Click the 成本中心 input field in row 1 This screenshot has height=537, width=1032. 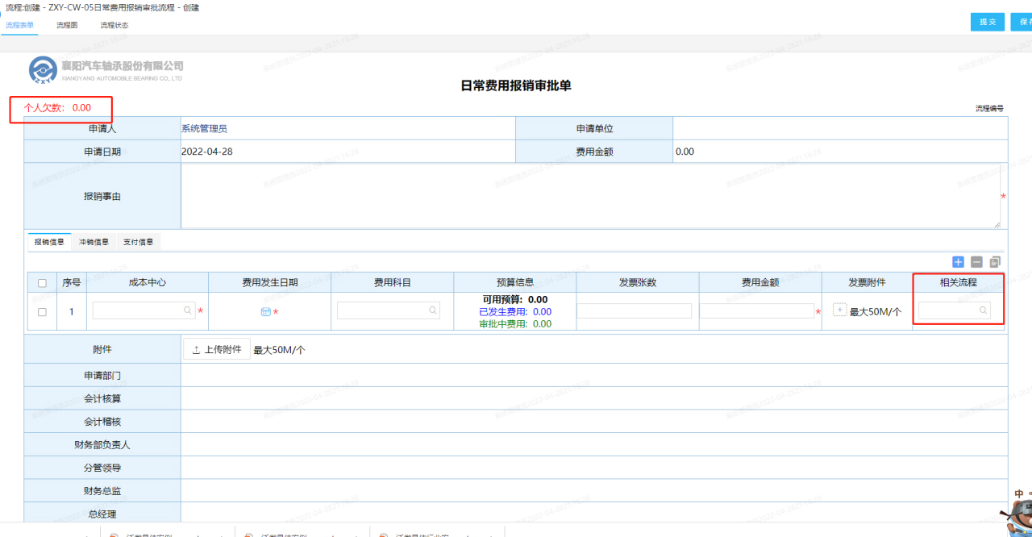coord(144,310)
